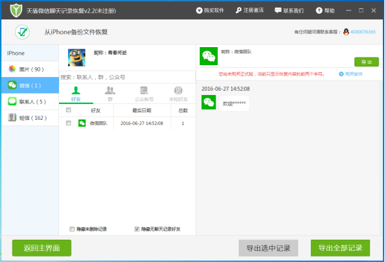
Task: Click the minion profile avatar
Action: pos(76,58)
